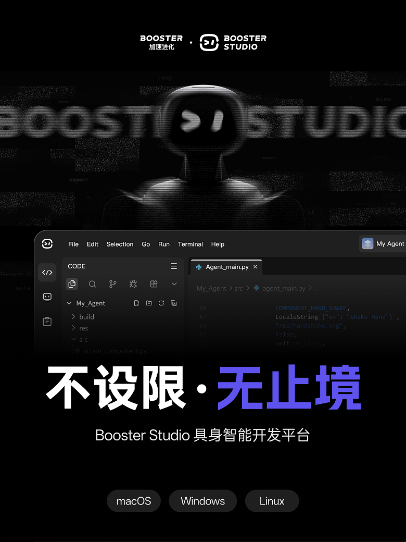The height and width of the screenshot is (542, 406).
Task: Expand the more views chevron in CODE toolbar
Action: (174, 284)
